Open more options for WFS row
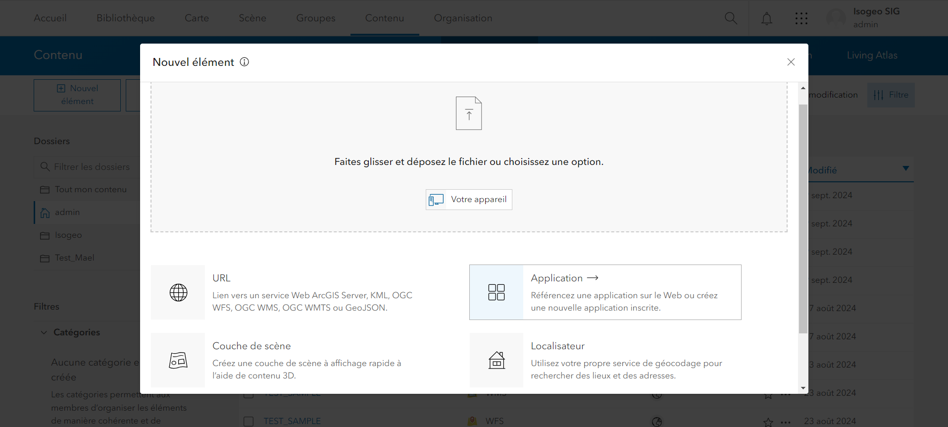The width and height of the screenshot is (948, 427). coord(786,423)
